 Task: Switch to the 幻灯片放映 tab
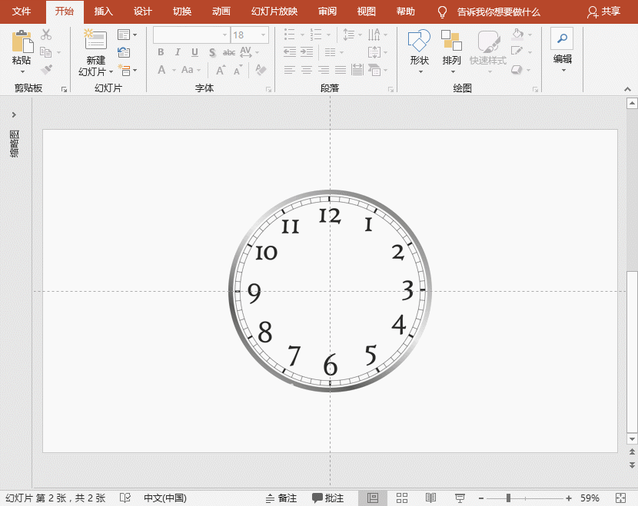click(x=274, y=12)
